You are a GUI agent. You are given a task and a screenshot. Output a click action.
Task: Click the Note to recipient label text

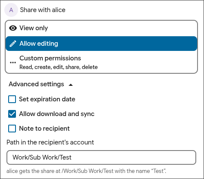click(x=44, y=129)
